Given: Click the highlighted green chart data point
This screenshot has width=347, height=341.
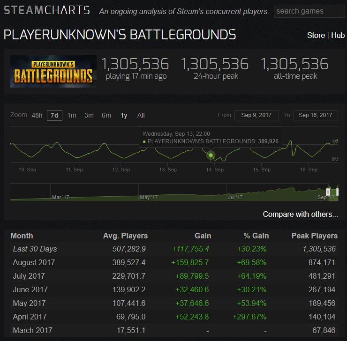Looking at the screenshot, I should point(211,155).
